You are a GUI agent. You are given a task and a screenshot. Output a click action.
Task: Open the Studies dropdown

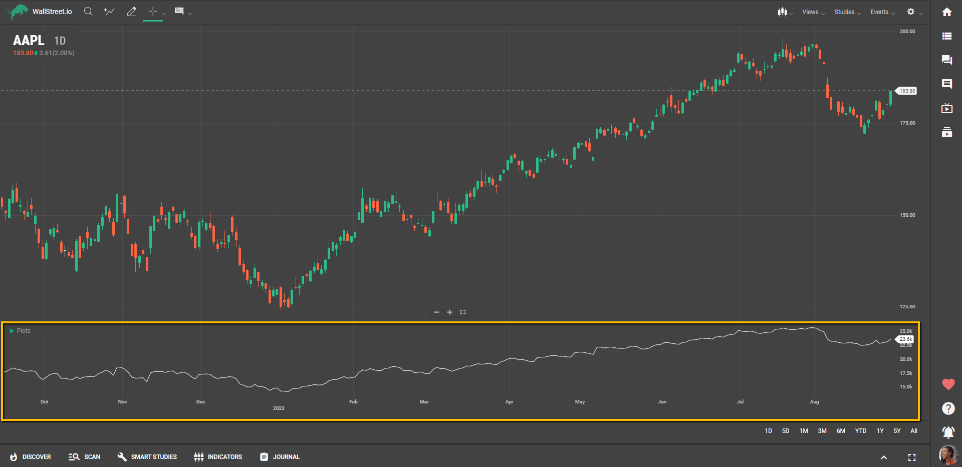(x=847, y=12)
